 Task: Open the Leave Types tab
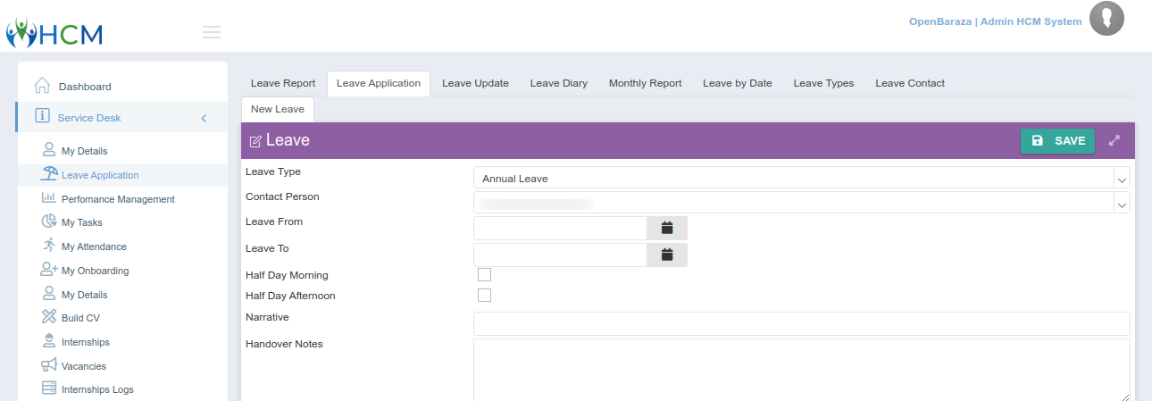click(823, 83)
